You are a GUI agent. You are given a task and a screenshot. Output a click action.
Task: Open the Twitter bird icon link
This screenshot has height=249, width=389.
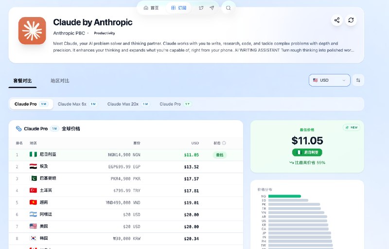point(201,8)
